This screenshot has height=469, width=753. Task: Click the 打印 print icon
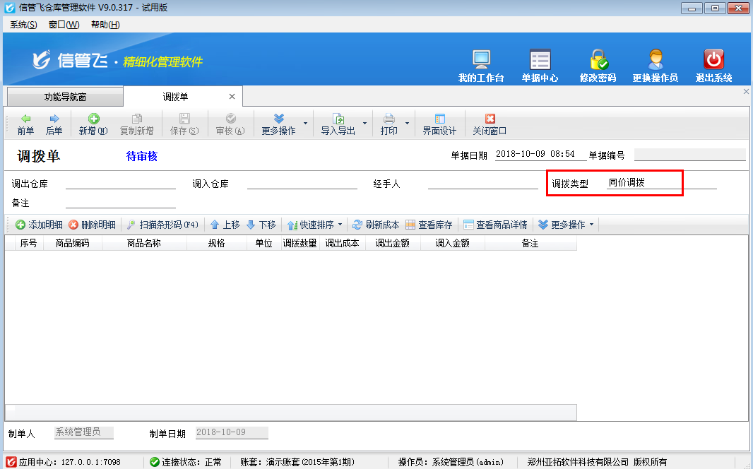coord(391,122)
